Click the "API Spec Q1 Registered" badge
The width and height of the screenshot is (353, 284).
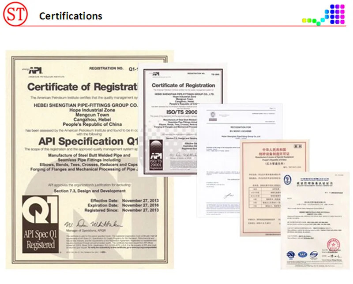pos(40,224)
